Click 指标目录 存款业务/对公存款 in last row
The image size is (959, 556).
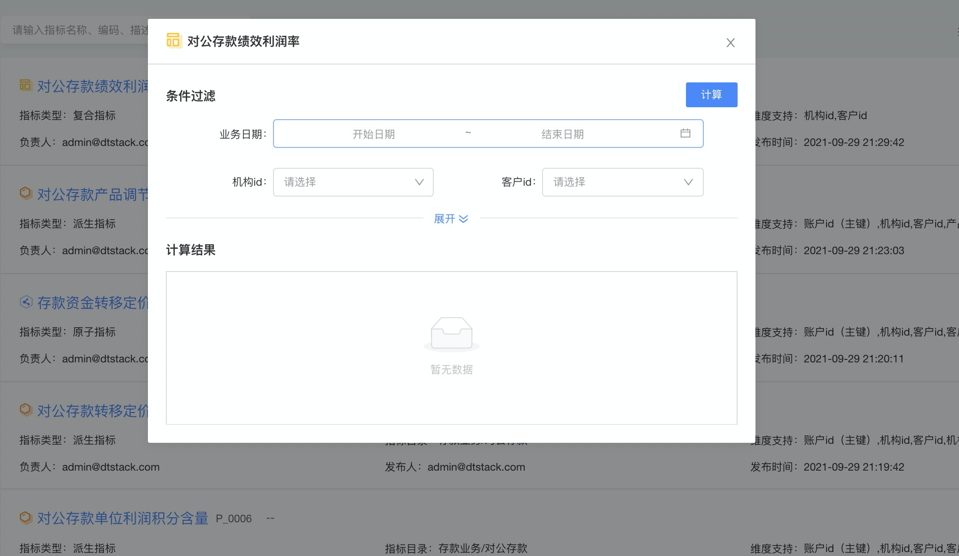[x=456, y=549]
